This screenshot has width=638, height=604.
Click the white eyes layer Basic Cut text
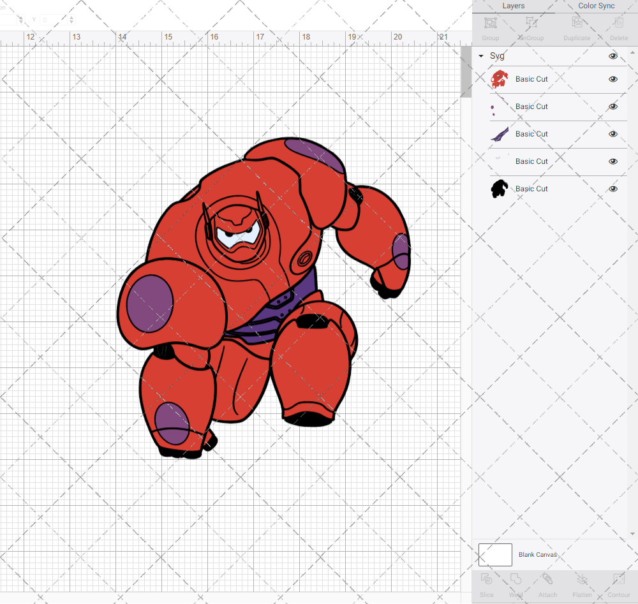(x=531, y=161)
